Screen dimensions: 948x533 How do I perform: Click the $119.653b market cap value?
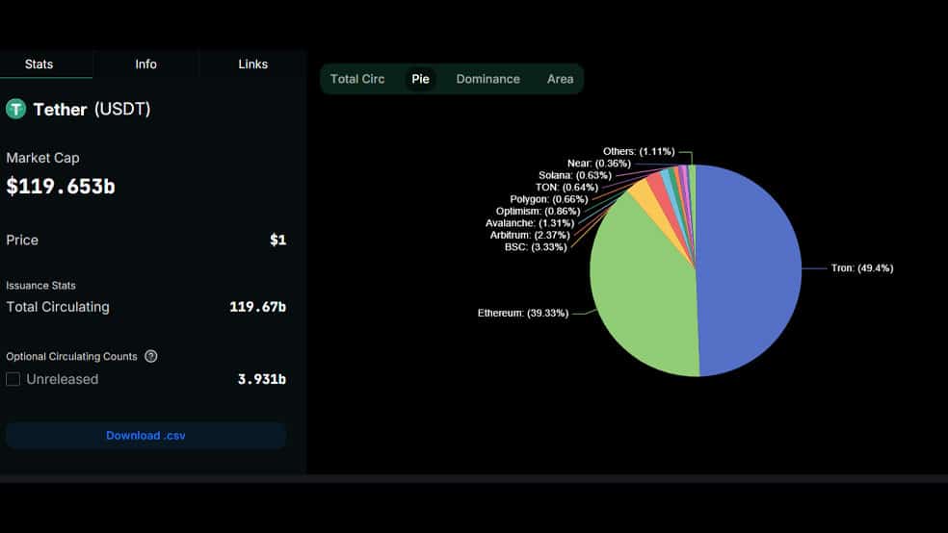pos(61,187)
